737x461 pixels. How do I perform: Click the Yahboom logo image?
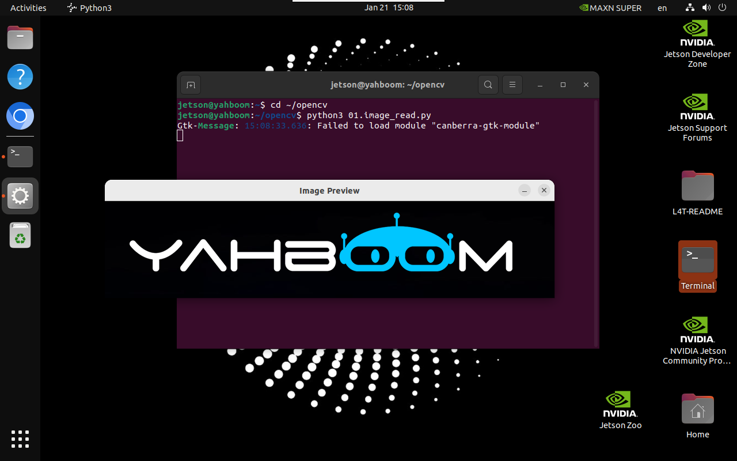point(329,250)
